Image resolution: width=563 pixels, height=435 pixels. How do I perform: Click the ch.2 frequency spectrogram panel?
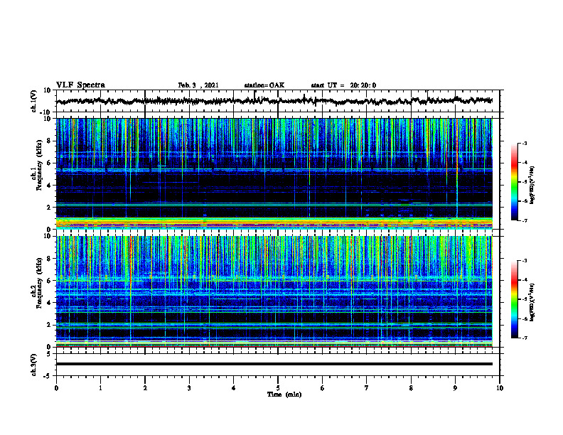click(x=274, y=291)
